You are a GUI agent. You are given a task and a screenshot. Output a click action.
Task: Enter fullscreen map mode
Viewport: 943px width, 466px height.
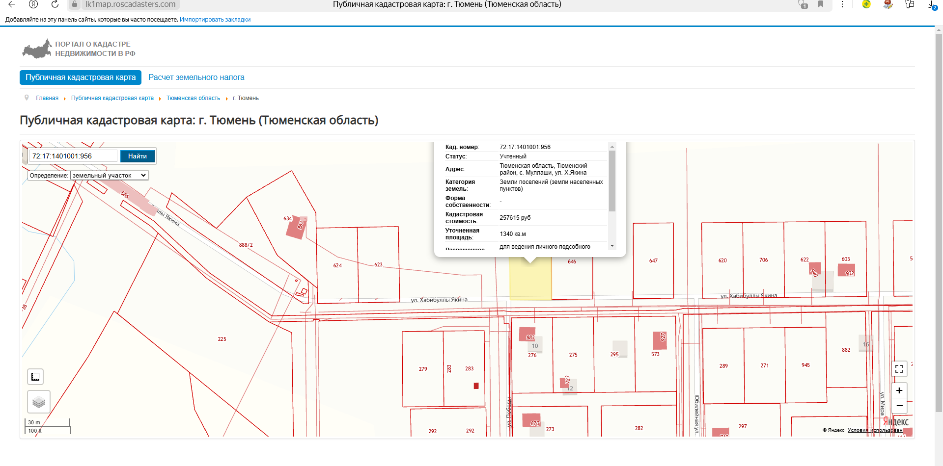pos(899,369)
